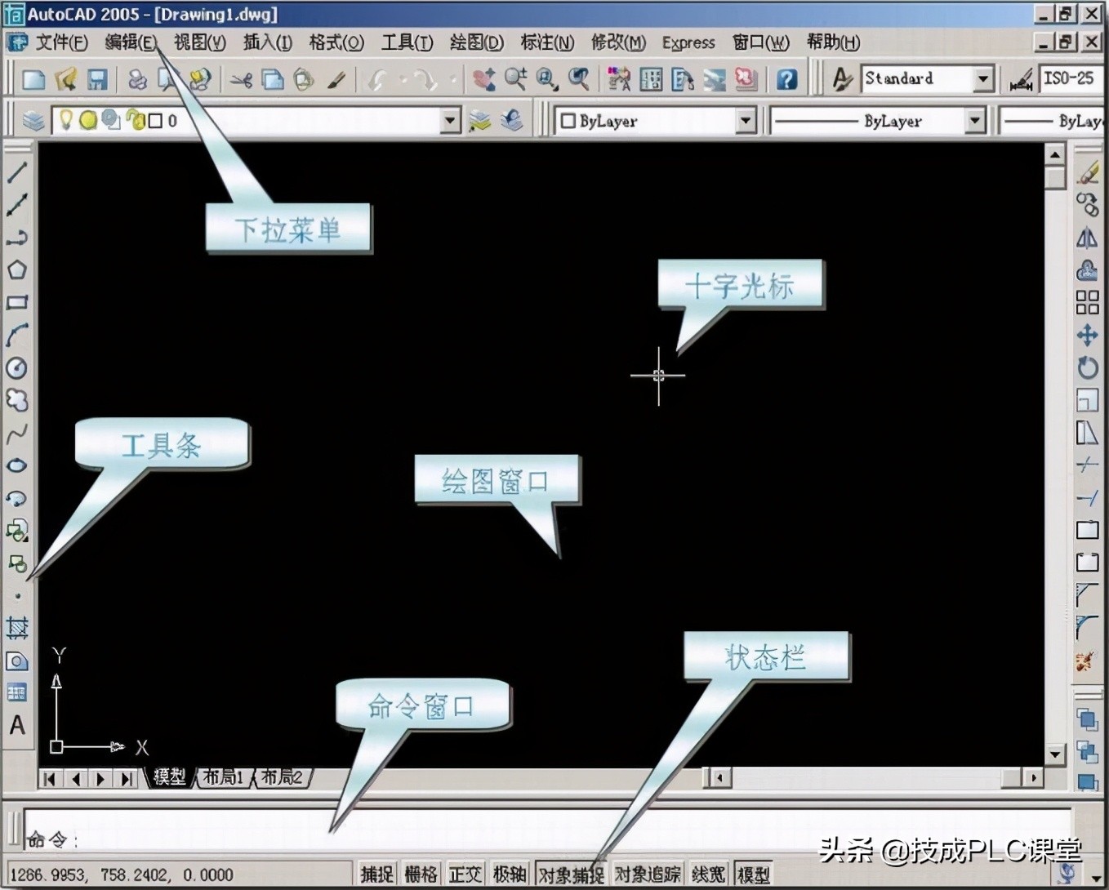
Task: Switch to the 布局1 tab
Action: click(223, 777)
